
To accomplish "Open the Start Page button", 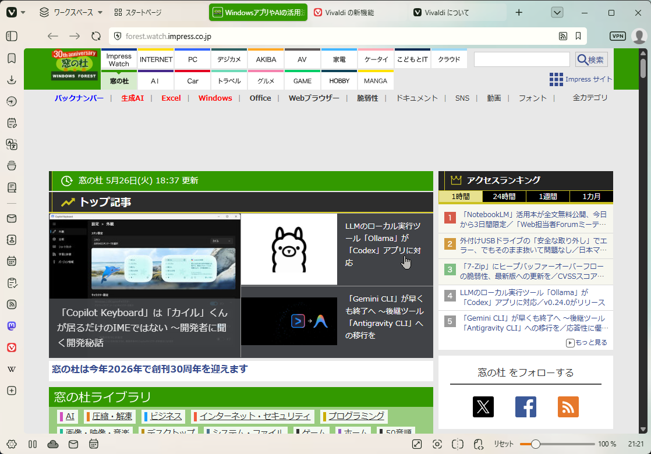I will pyautogui.click(x=138, y=12).
